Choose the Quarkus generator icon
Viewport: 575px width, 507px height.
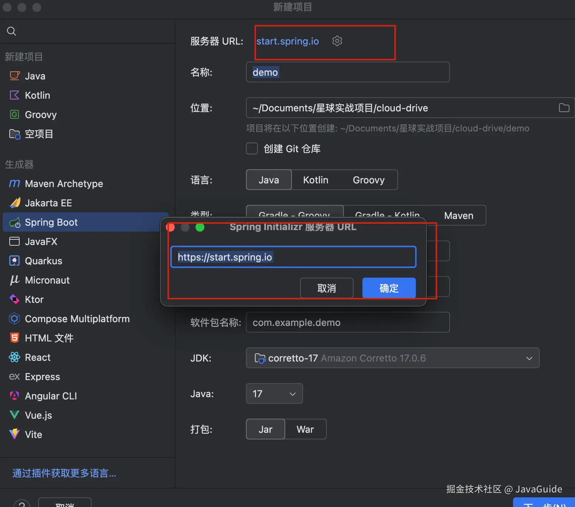point(14,261)
